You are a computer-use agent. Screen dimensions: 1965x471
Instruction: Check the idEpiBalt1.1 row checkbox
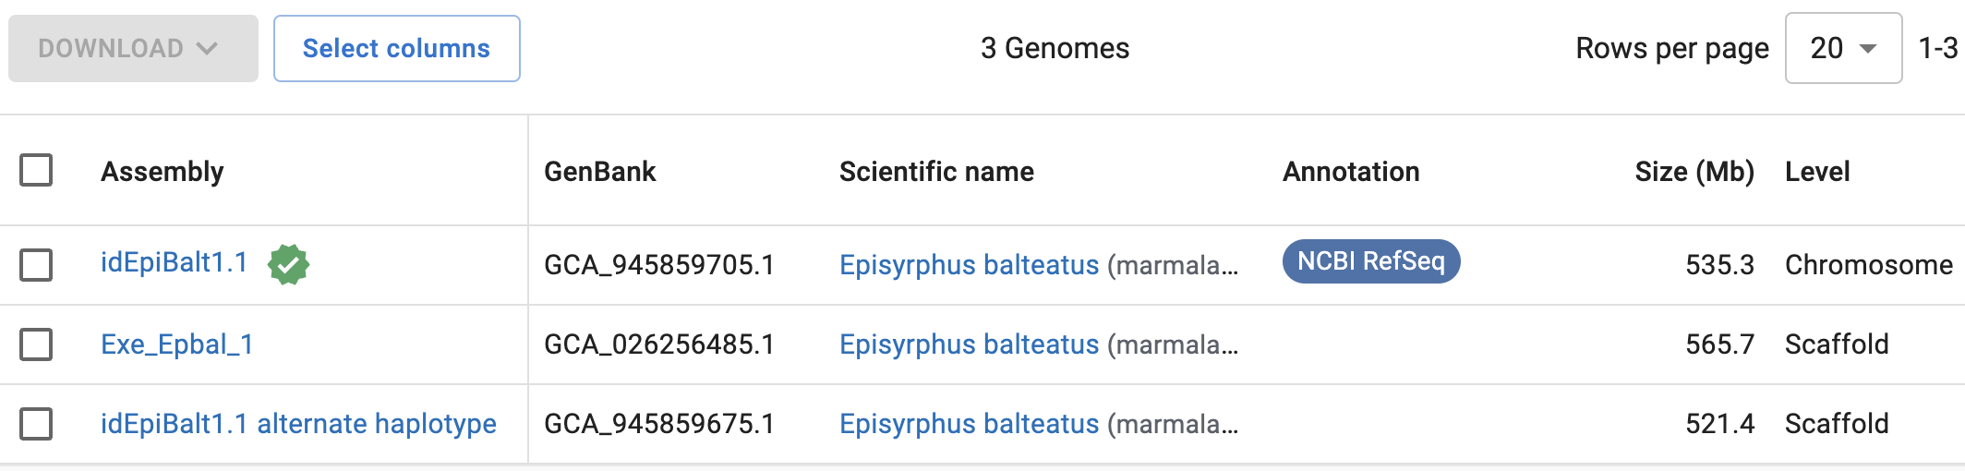pos(36,265)
